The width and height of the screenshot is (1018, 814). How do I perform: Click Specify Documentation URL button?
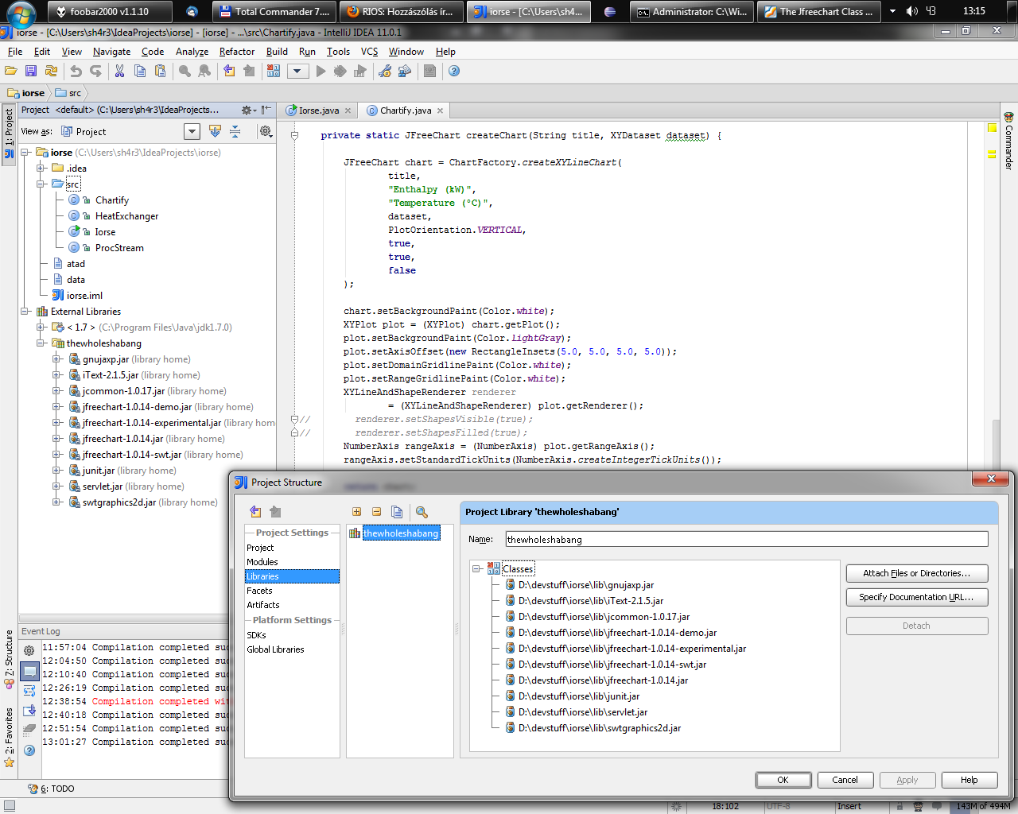pyautogui.click(x=917, y=597)
